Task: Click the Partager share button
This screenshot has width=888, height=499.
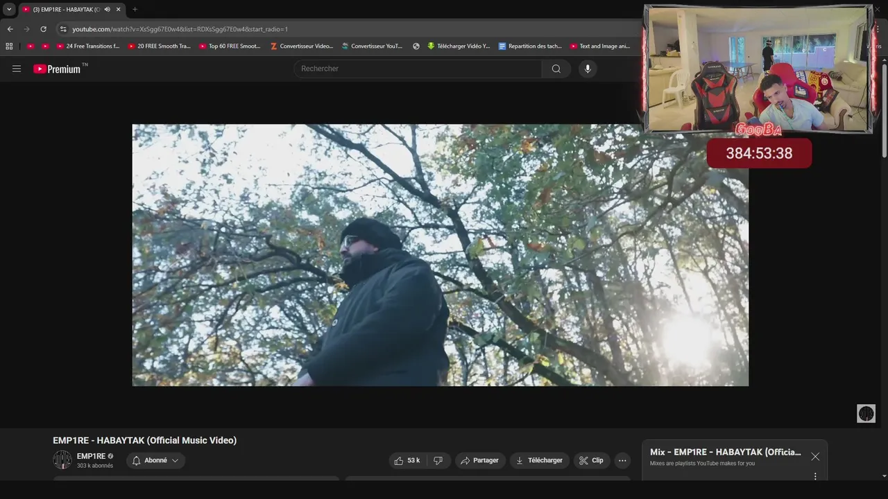Action: click(480, 460)
